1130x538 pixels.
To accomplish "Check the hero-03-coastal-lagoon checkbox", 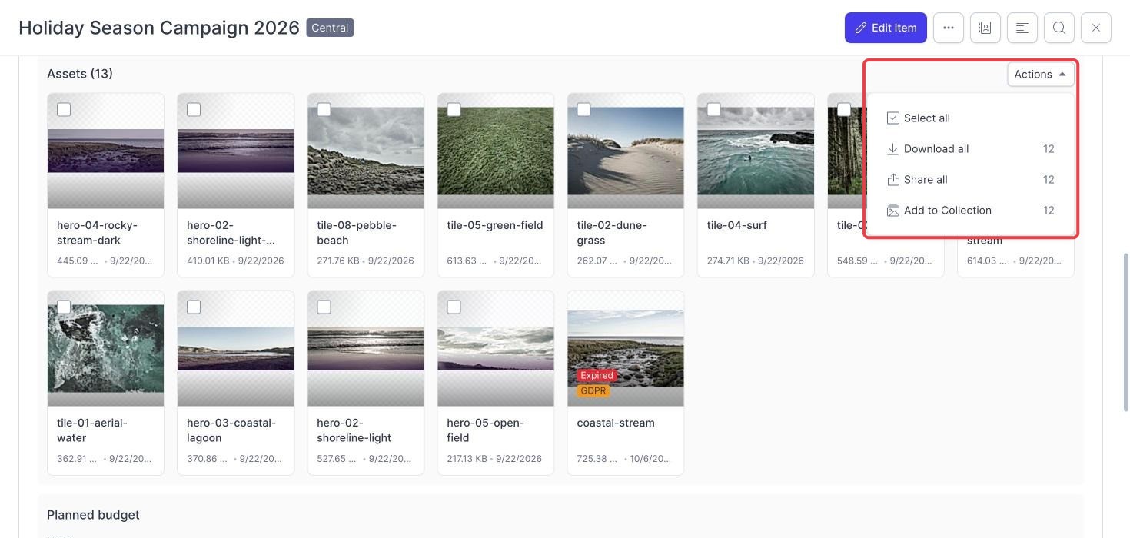I will pos(194,307).
